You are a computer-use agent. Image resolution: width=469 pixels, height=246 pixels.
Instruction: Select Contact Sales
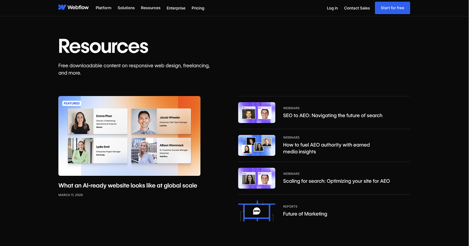point(357,8)
